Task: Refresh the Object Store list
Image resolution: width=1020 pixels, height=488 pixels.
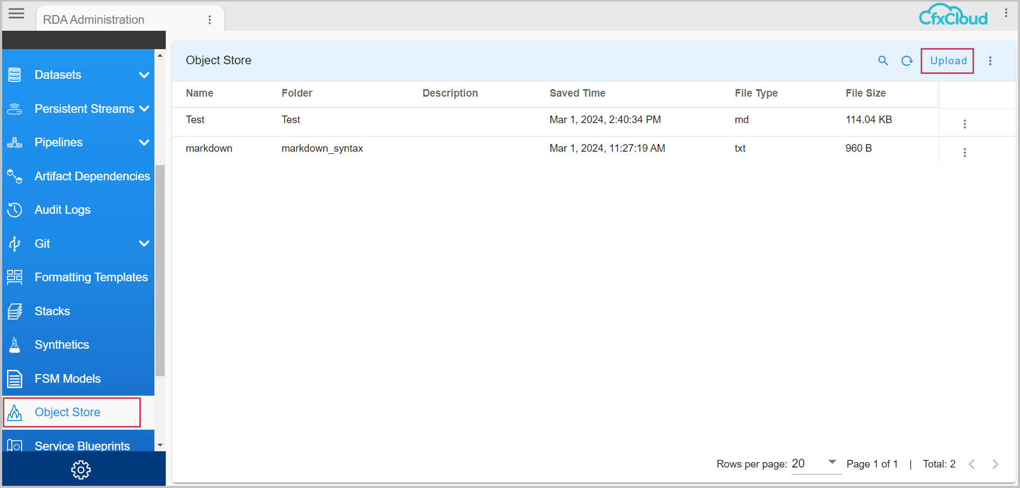Action: click(x=907, y=60)
